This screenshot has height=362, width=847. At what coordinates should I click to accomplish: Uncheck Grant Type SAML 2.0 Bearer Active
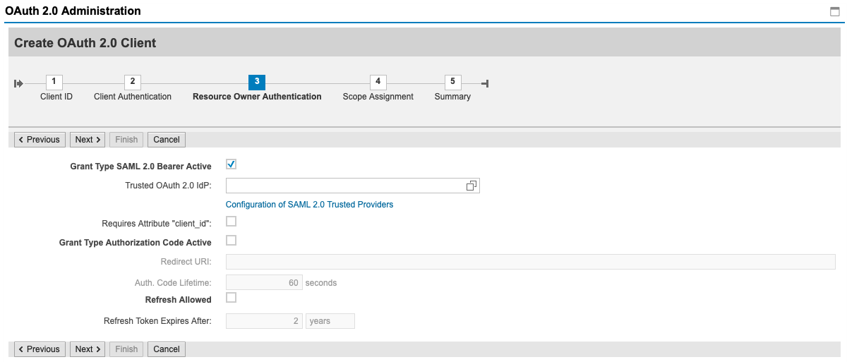pyautogui.click(x=231, y=164)
